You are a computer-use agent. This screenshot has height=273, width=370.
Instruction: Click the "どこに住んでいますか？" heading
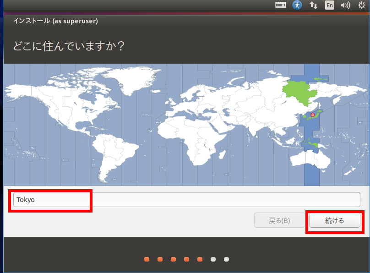coord(69,46)
